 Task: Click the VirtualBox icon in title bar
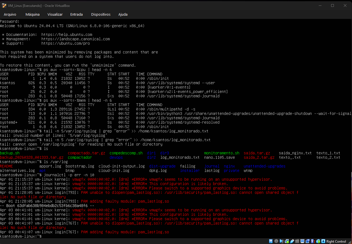pos(4,5)
